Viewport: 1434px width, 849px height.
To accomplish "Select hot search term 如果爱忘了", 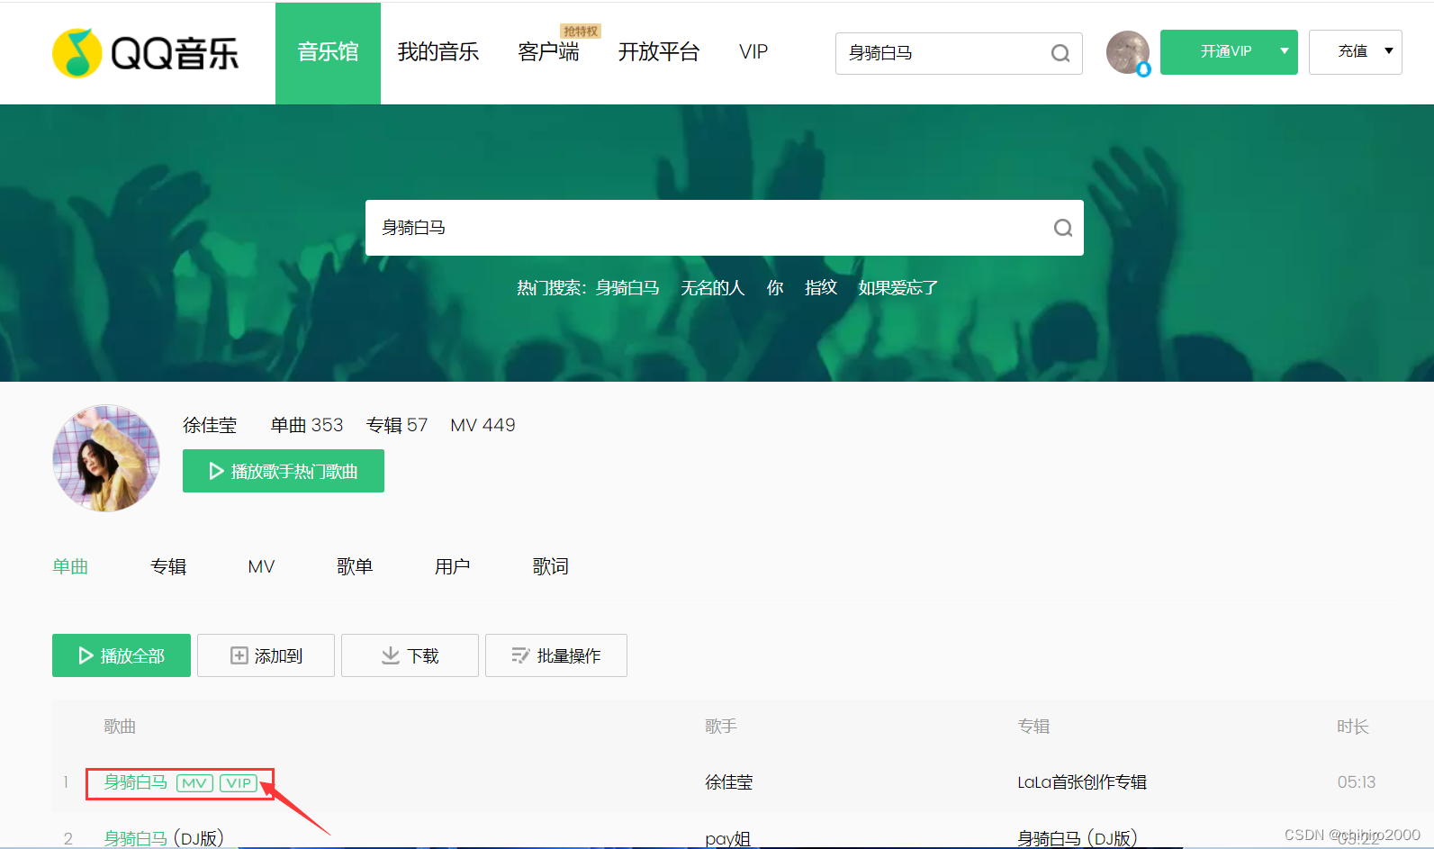I will tap(898, 288).
